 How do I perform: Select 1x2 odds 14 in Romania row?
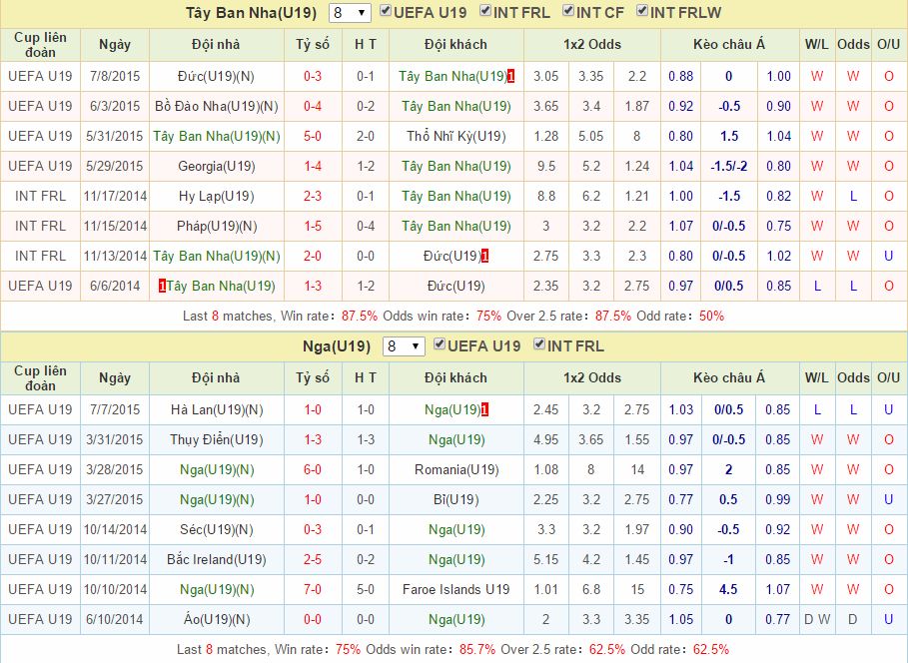click(637, 469)
